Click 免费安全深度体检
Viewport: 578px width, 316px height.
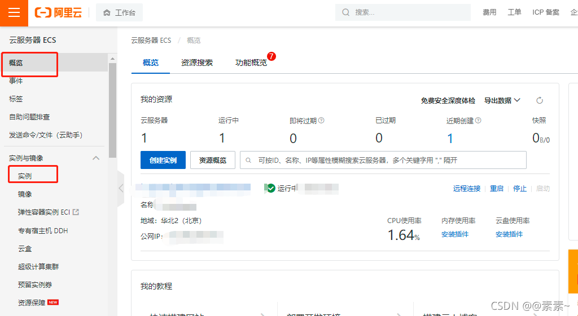448,100
